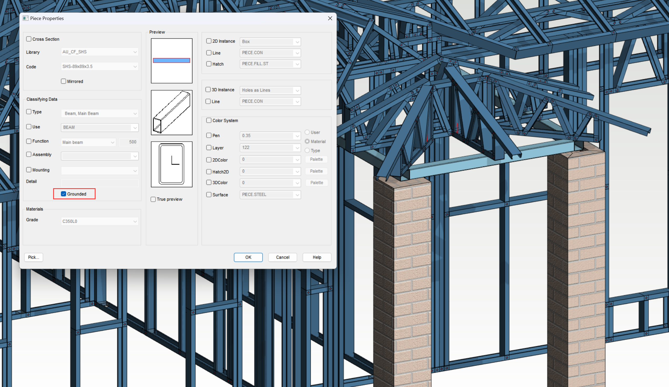Viewport: 669px width, 387px height.
Task: Click Palette button beside 2DColor
Action: pyautogui.click(x=316, y=159)
